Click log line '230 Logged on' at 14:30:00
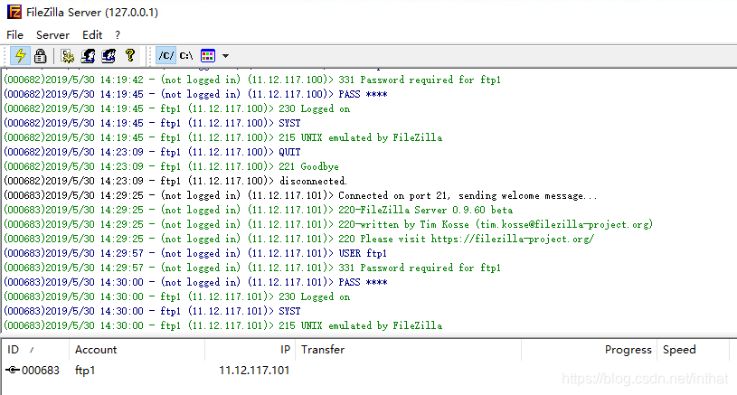 [176, 296]
